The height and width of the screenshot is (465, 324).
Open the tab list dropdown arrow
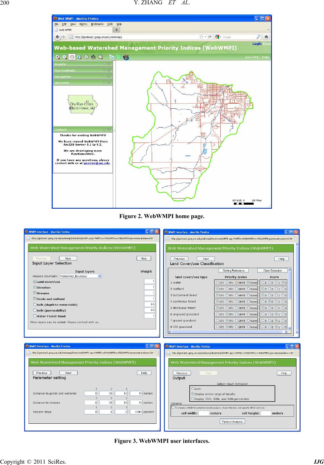[x=268, y=30]
